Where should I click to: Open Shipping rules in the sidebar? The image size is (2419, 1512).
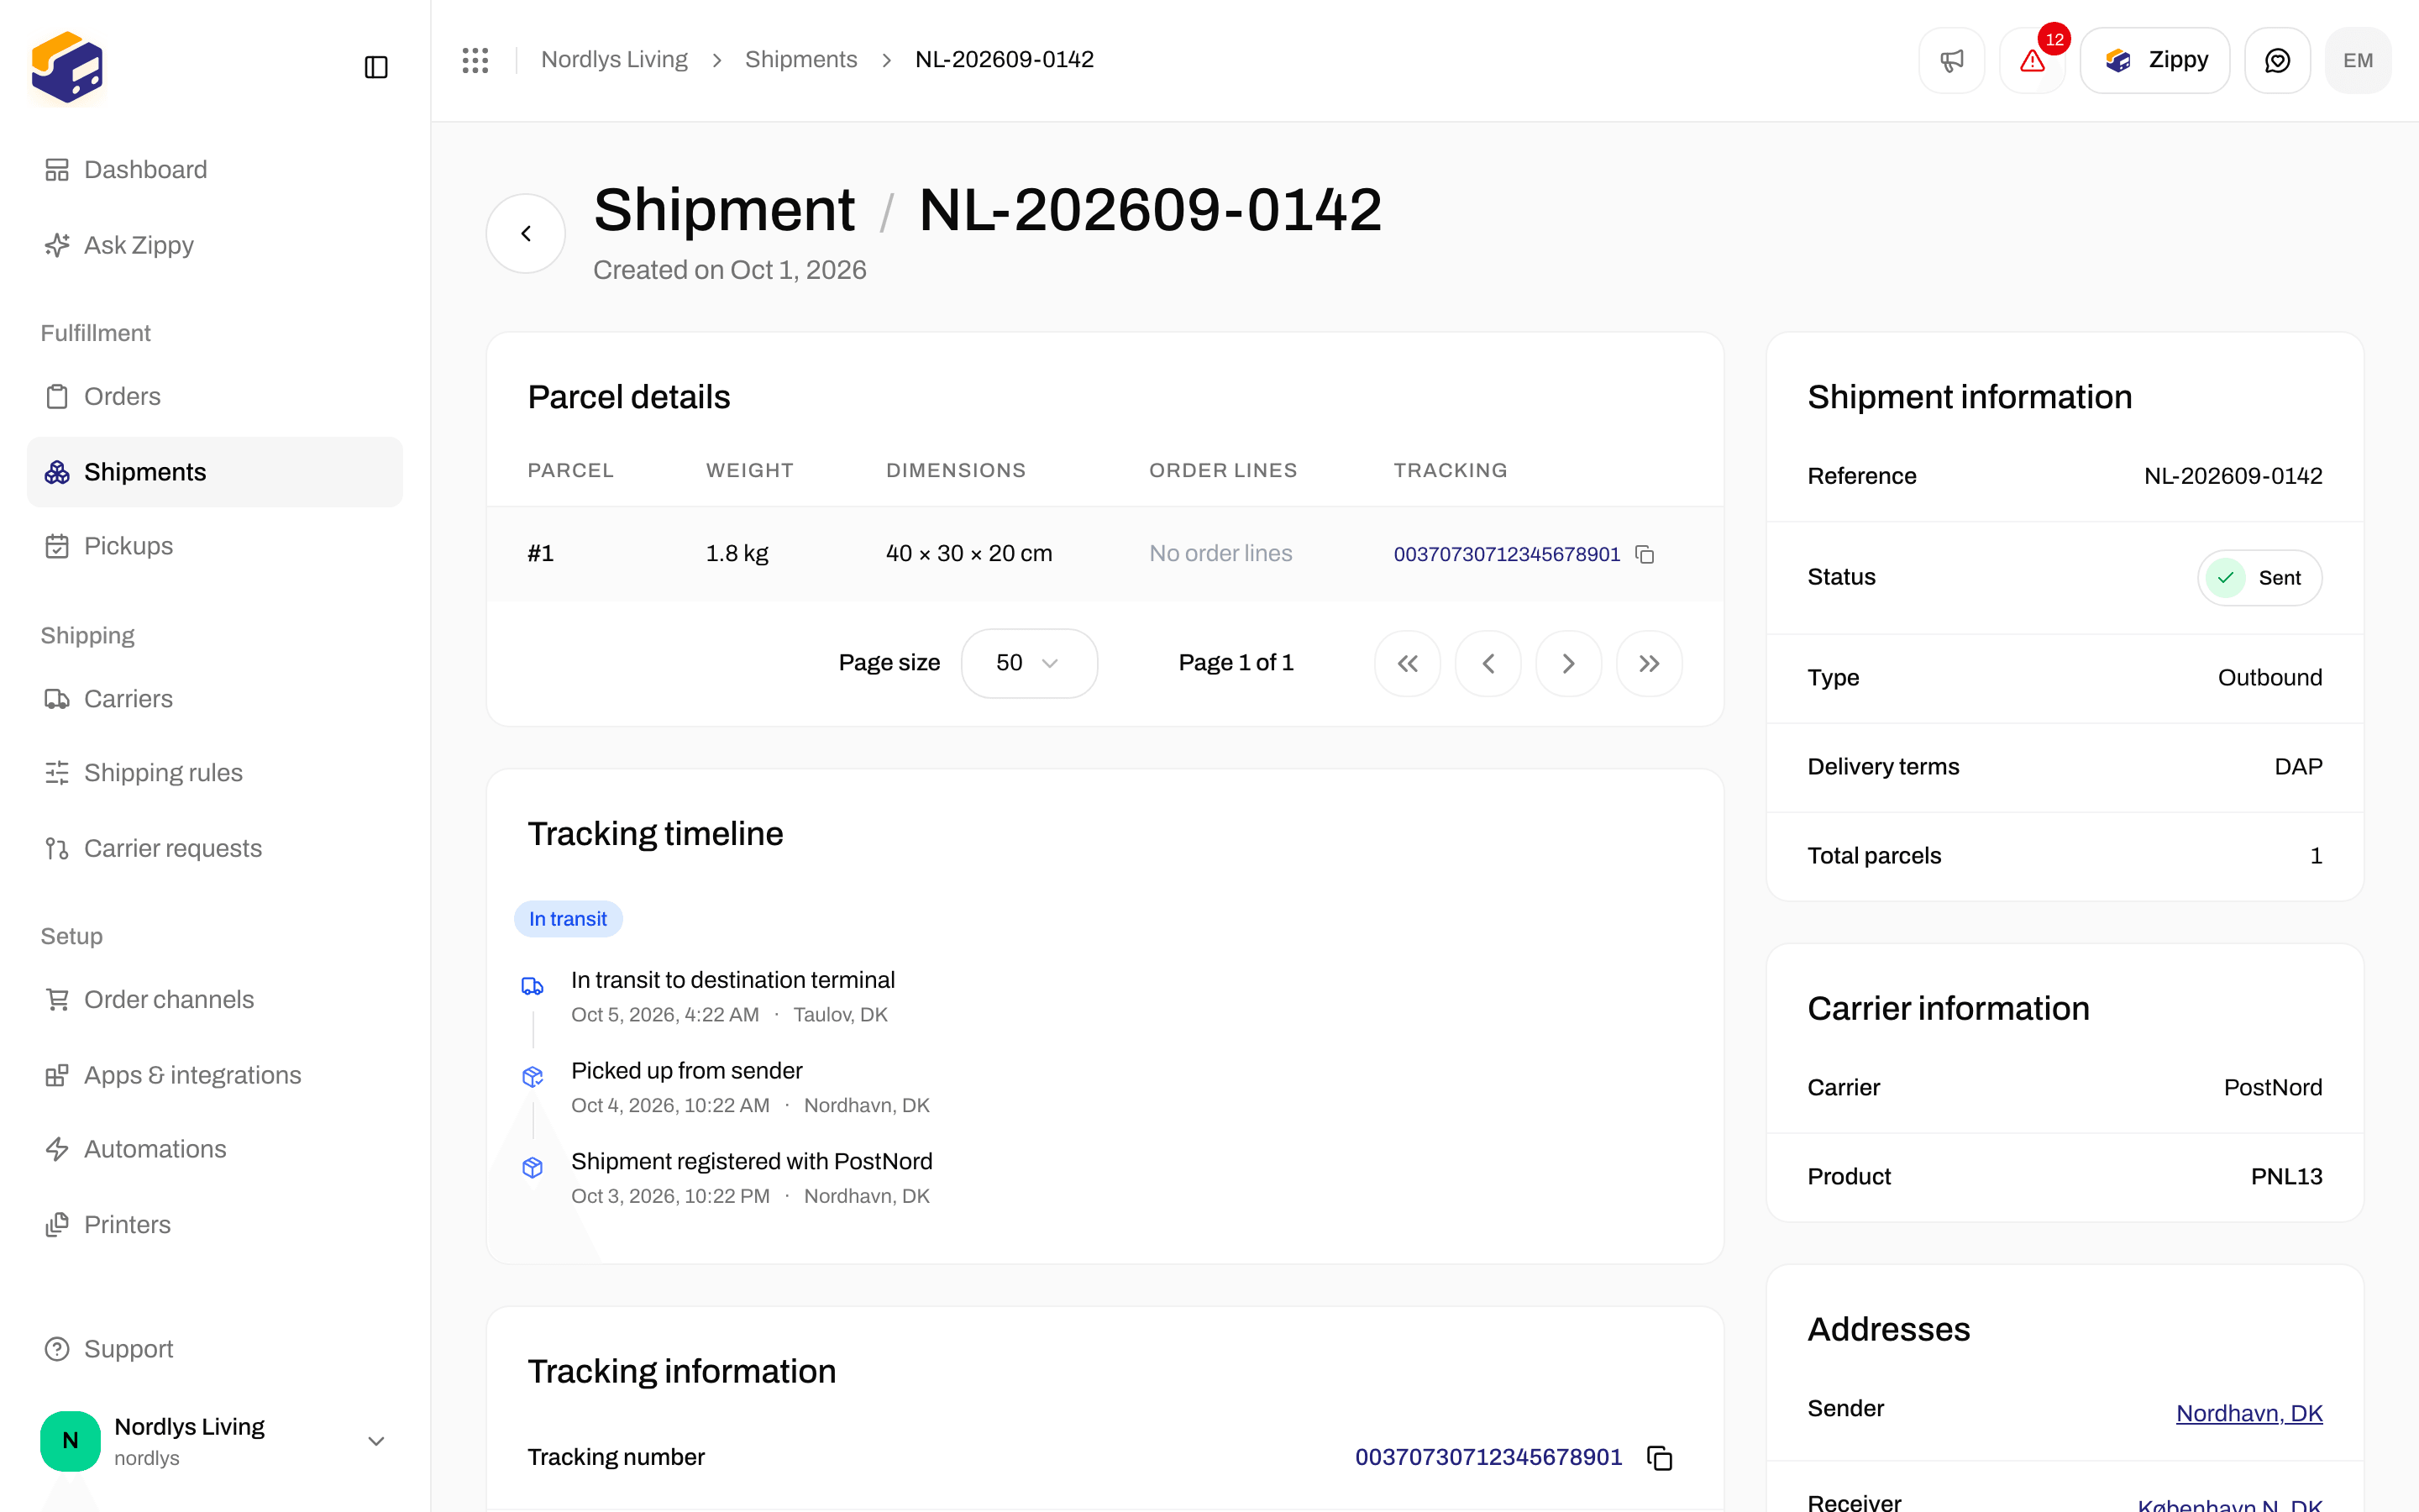coord(215,773)
